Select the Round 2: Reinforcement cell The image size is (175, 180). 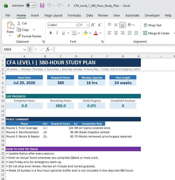pyautogui.click(x=24, y=132)
